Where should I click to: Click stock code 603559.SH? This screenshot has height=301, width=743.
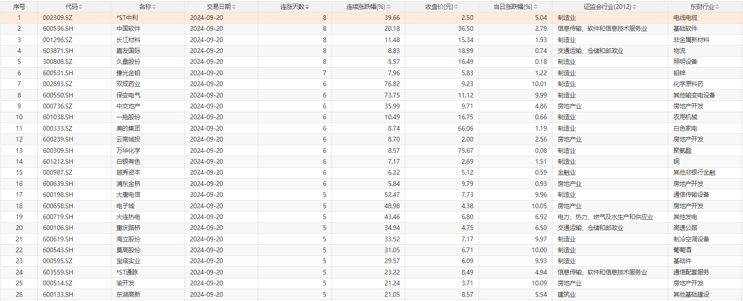[x=58, y=272]
